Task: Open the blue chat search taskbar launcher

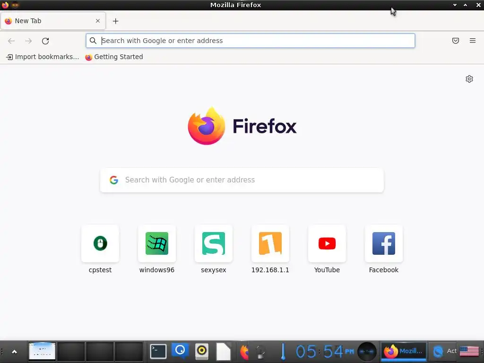Action: [180, 351]
